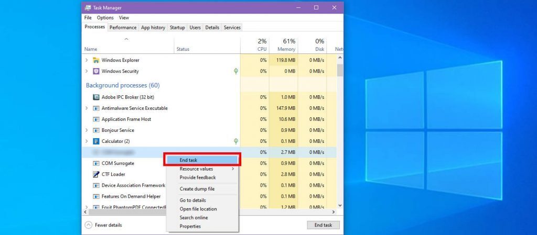Click the End task button at bottom

[323, 225]
